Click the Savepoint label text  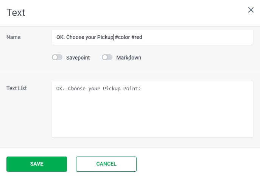tap(78, 58)
